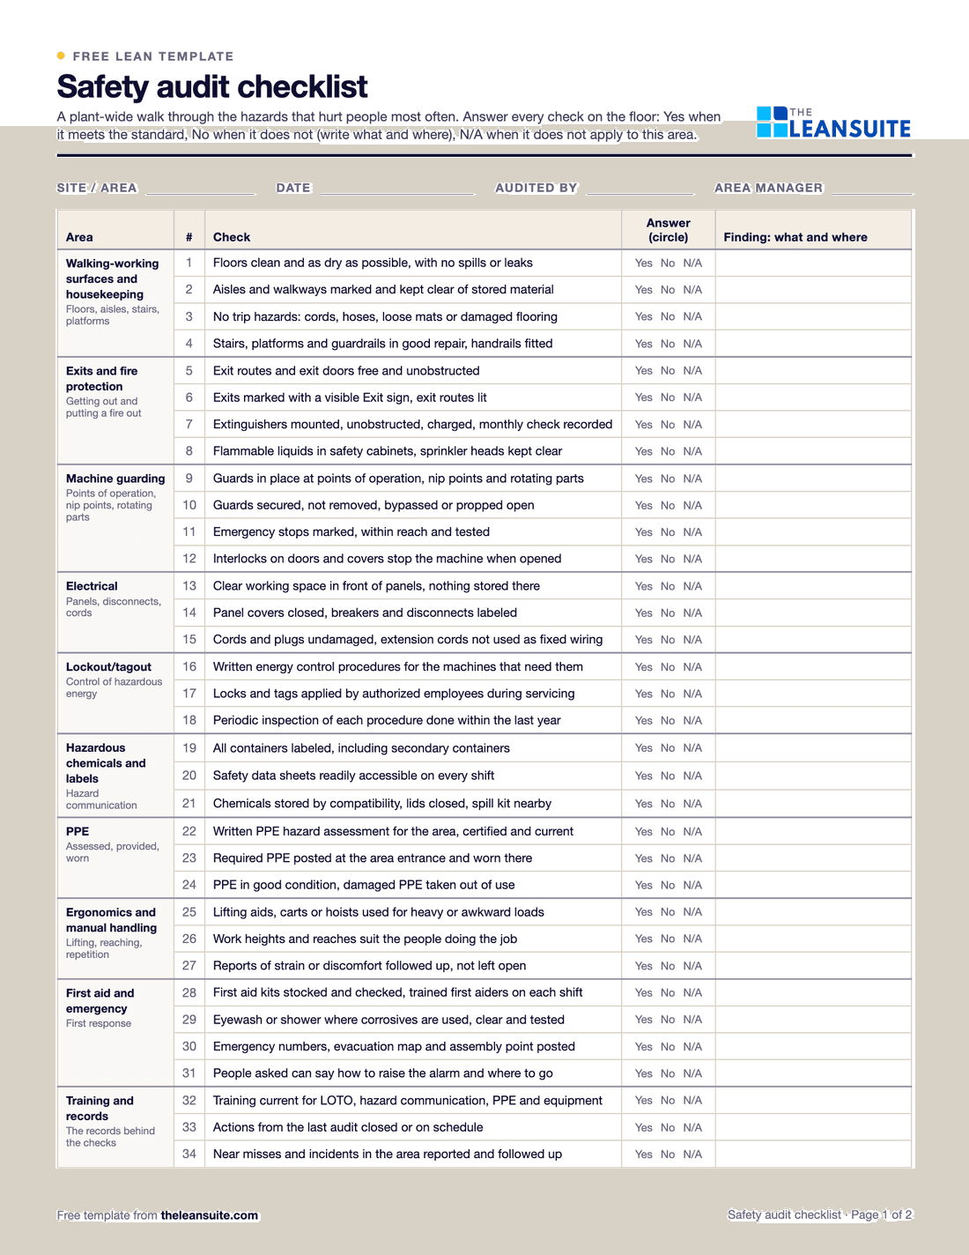Click Finding cell for check 15 cords and plugs
Screen dimensions: 969x1255
813,640
